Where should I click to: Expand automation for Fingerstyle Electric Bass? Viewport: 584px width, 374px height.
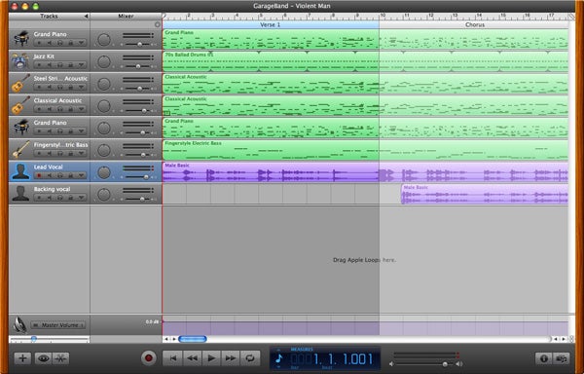tap(81, 154)
